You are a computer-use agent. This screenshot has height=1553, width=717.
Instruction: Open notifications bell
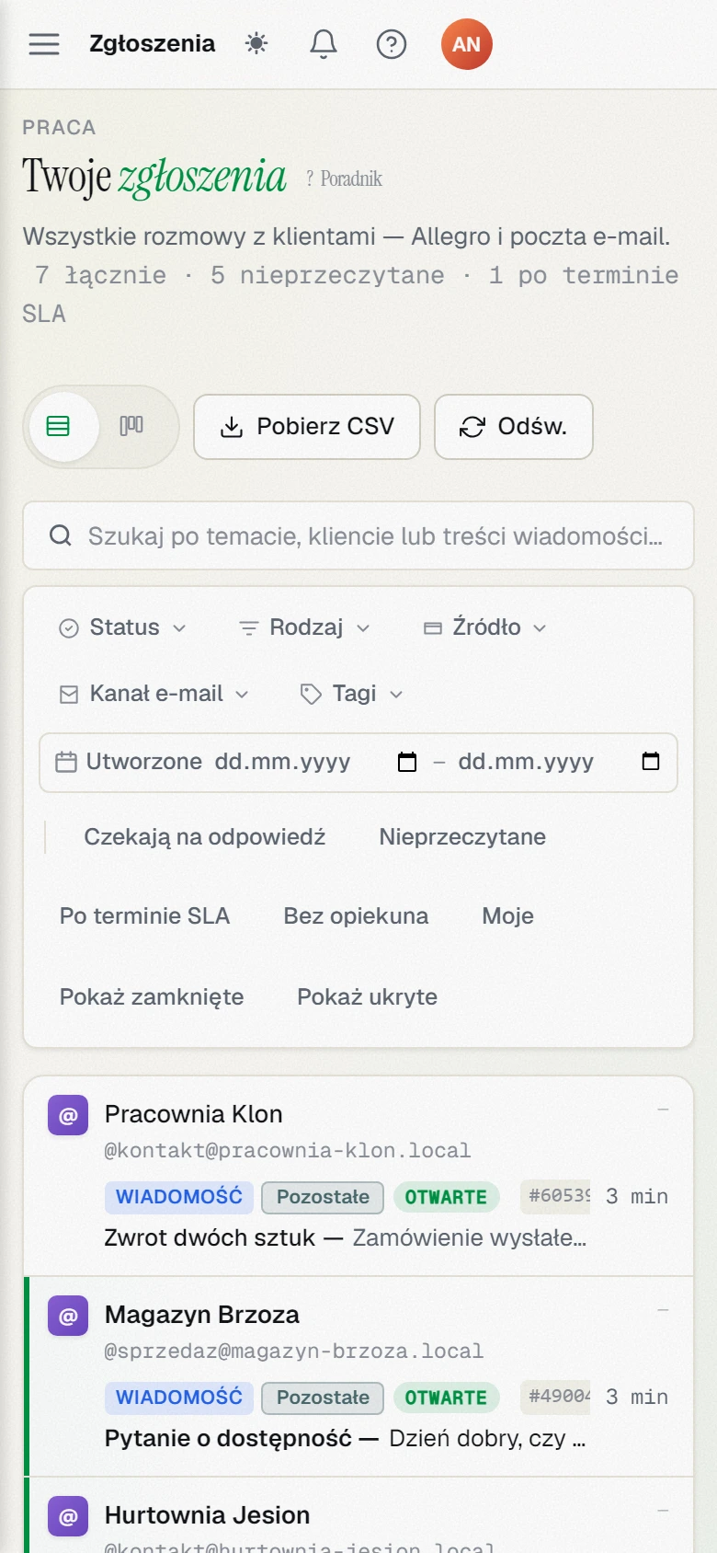click(323, 43)
